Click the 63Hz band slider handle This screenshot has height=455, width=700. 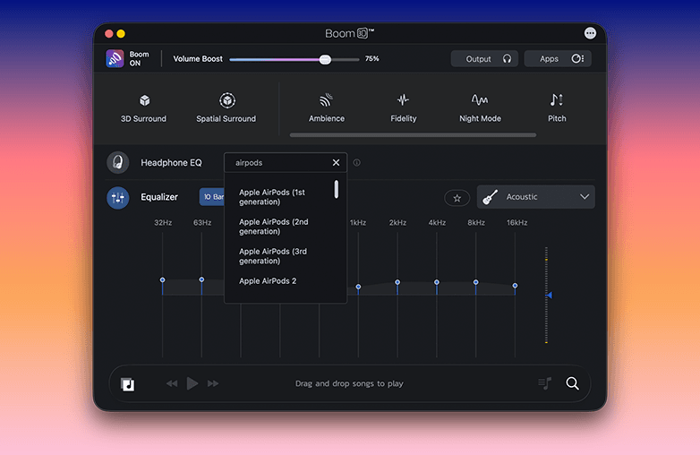click(x=201, y=279)
